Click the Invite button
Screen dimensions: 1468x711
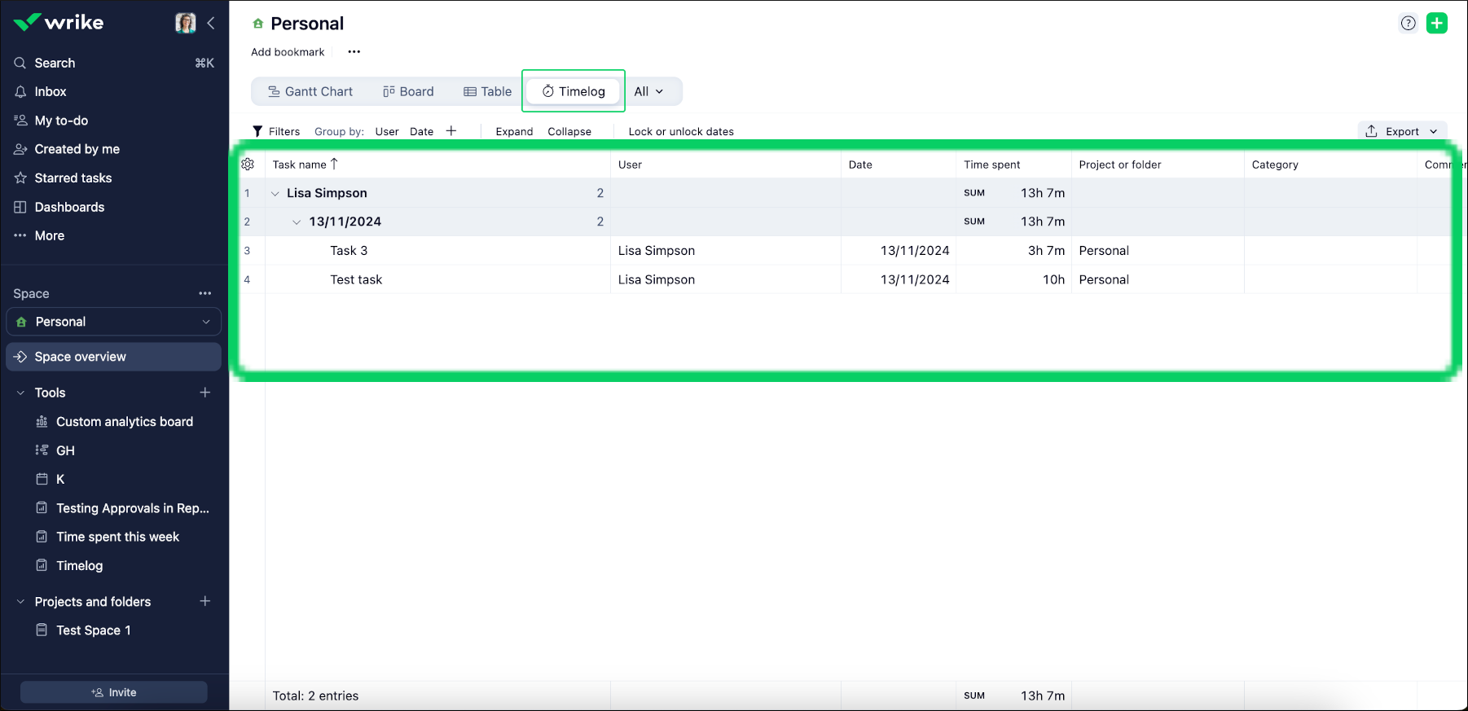(114, 692)
